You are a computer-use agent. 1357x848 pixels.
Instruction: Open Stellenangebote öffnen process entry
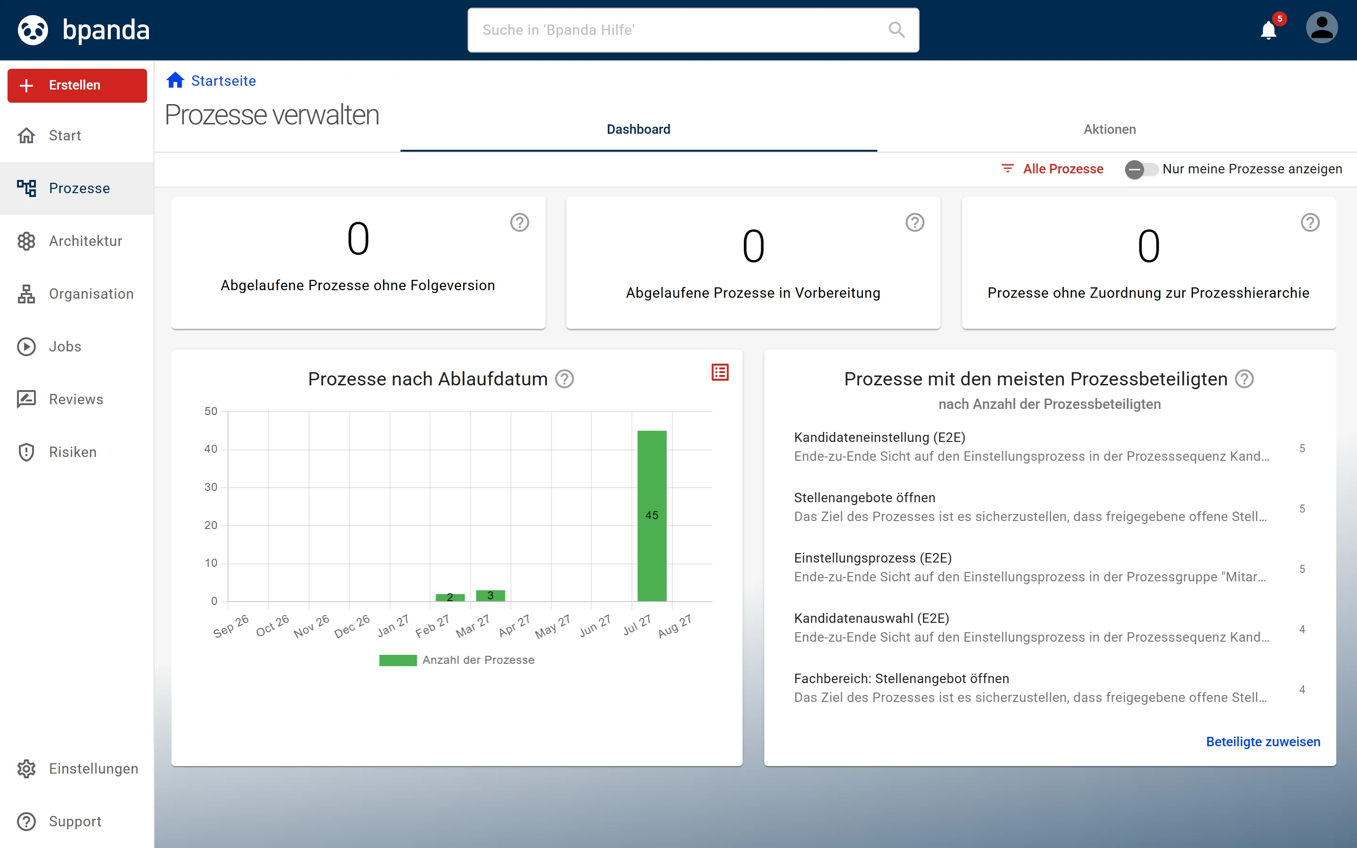pos(1050,507)
